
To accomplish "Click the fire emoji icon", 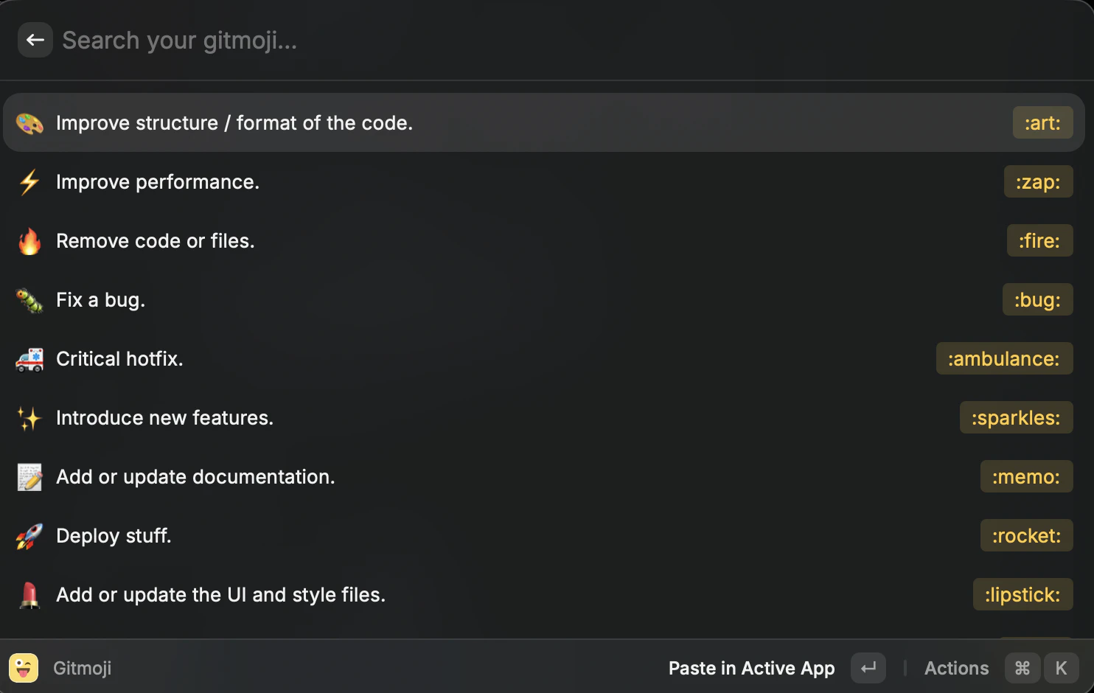I will tap(29, 241).
